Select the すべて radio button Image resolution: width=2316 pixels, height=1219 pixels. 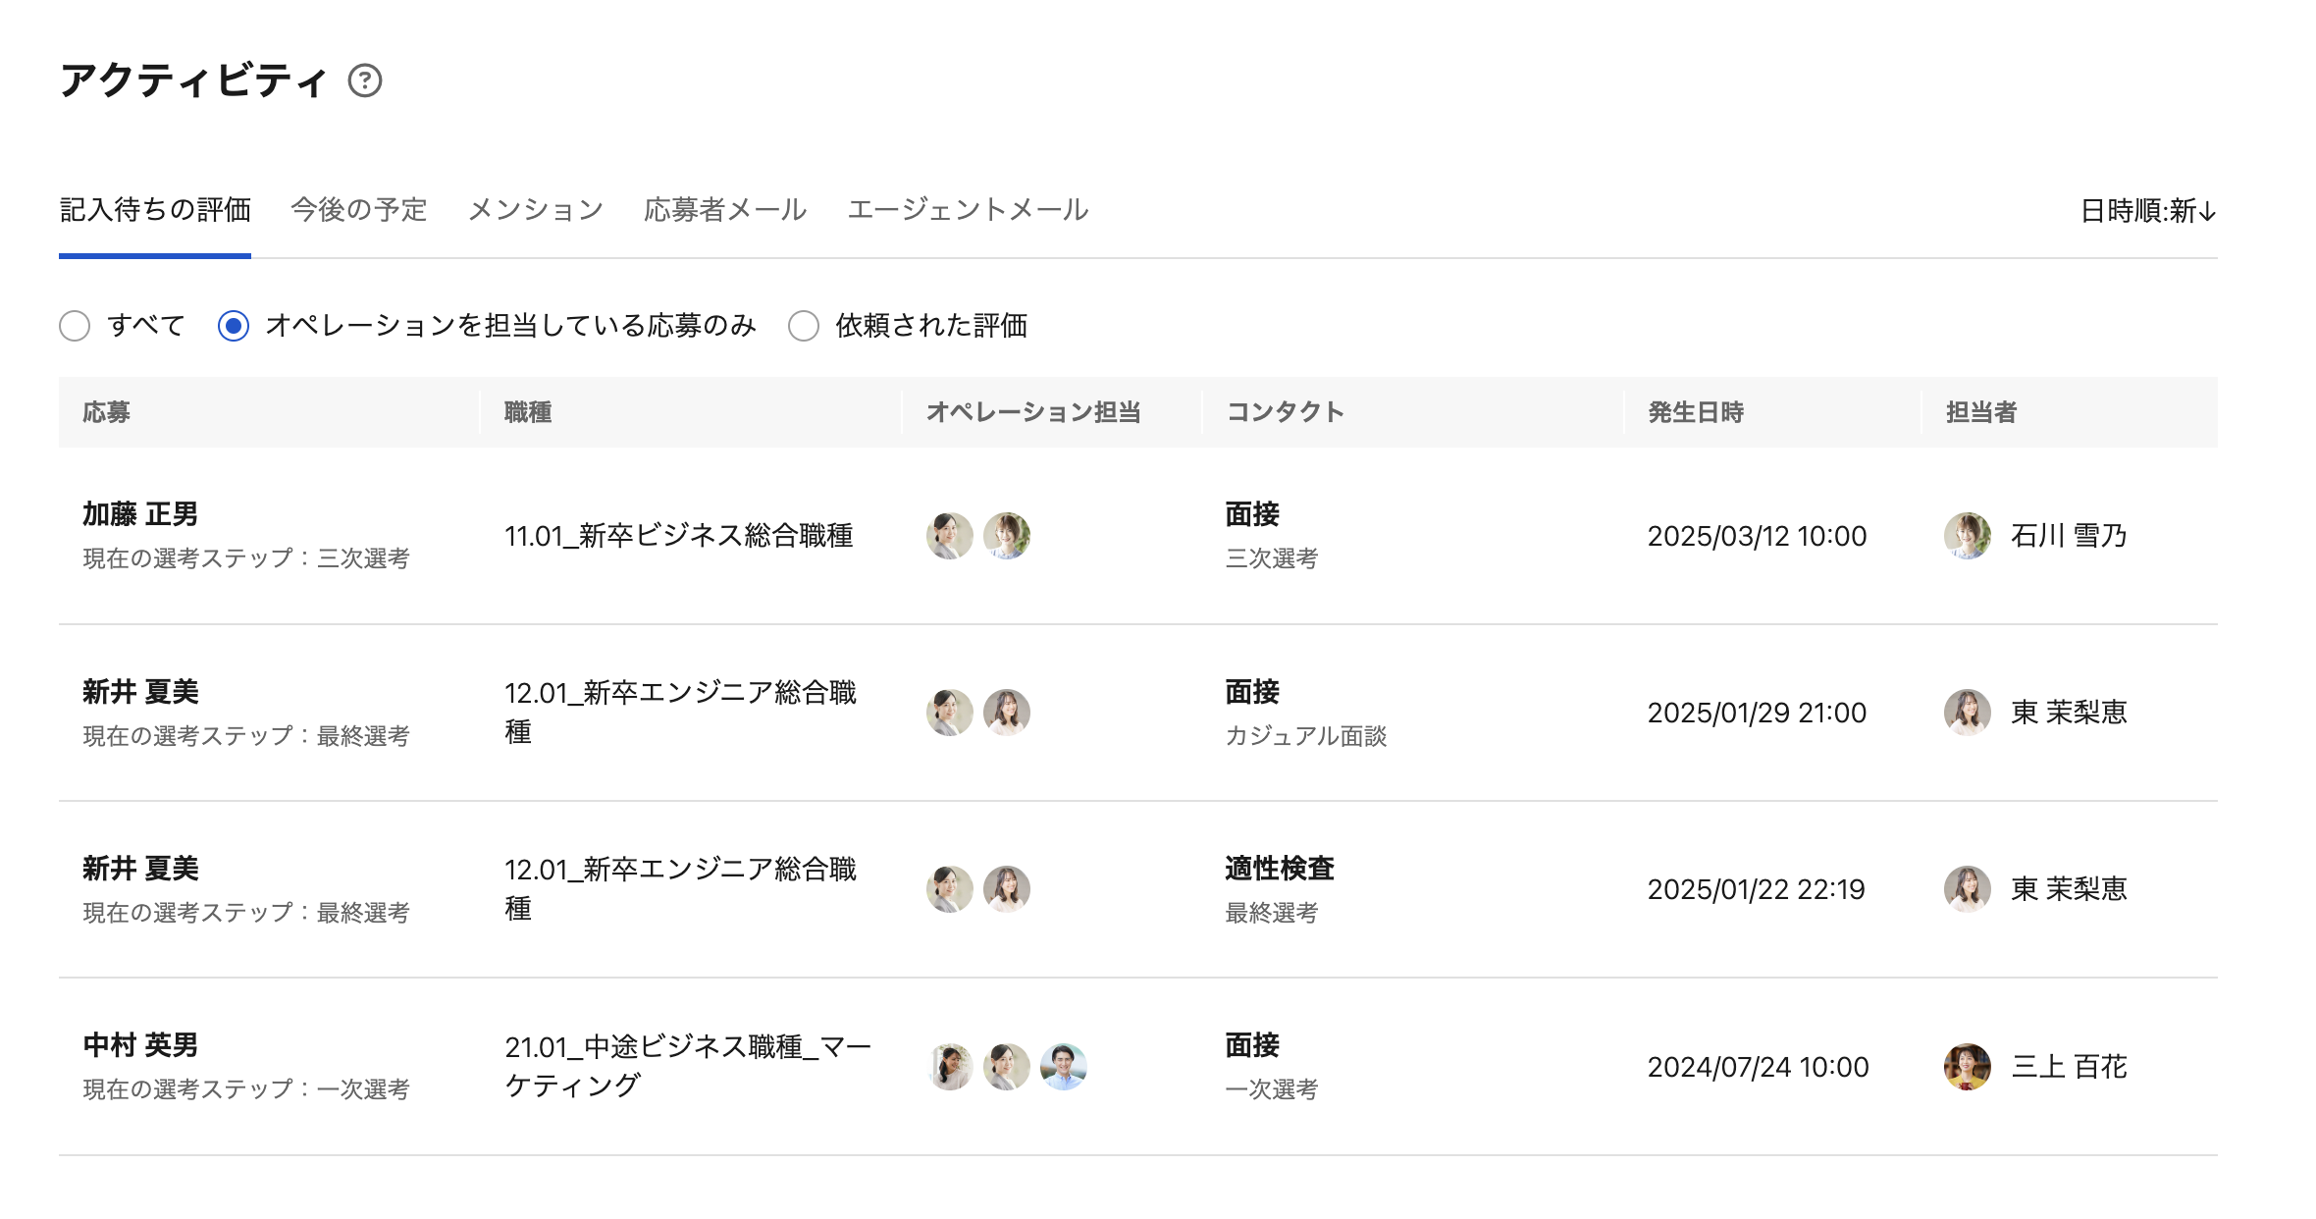click(75, 326)
